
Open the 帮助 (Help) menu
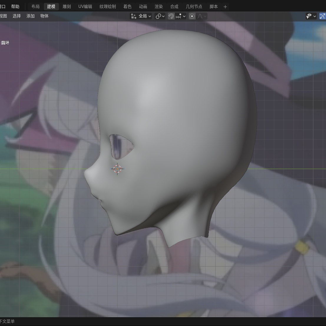(15, 7)
